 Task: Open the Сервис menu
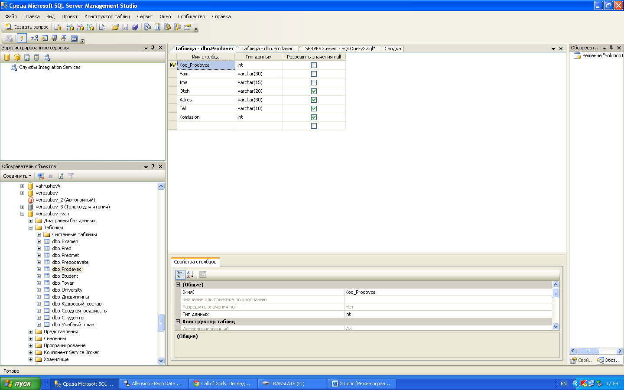pos(145,16)
